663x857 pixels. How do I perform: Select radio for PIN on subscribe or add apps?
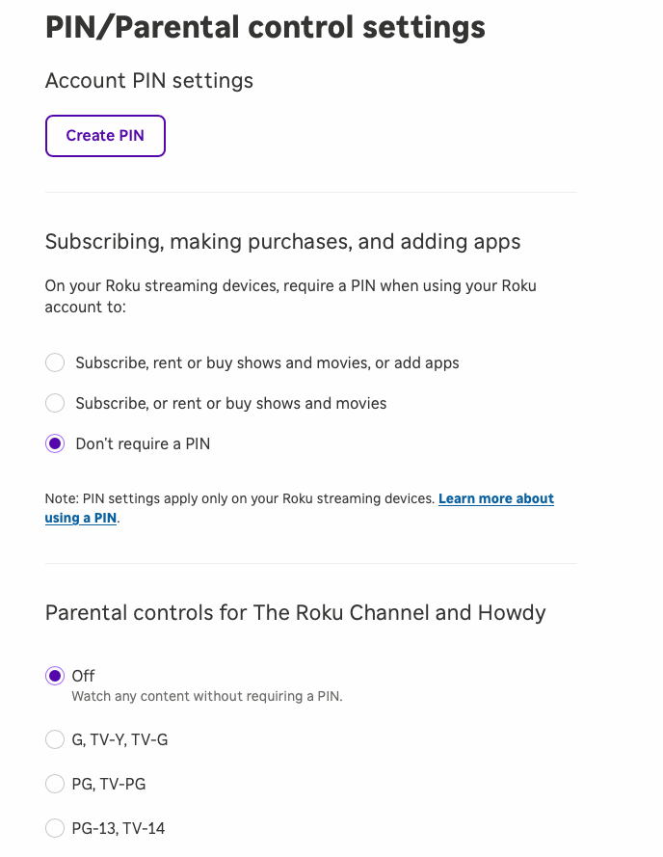tap(56, 362)
